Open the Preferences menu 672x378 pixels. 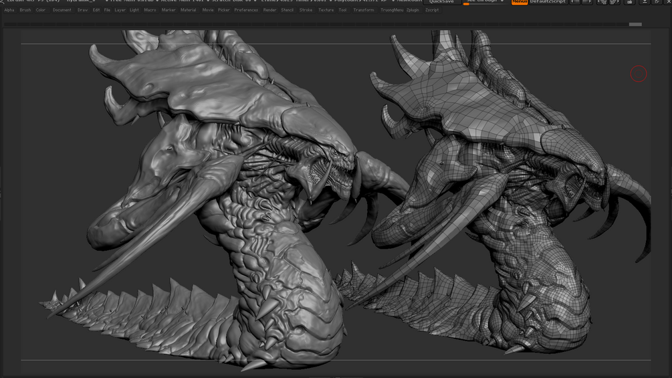[246, 10]
